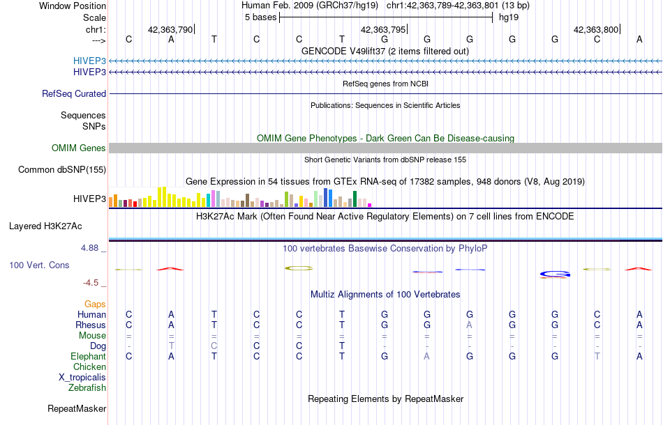
Task: Click the faded A in the Elephant row
Action: click(426, 357)
